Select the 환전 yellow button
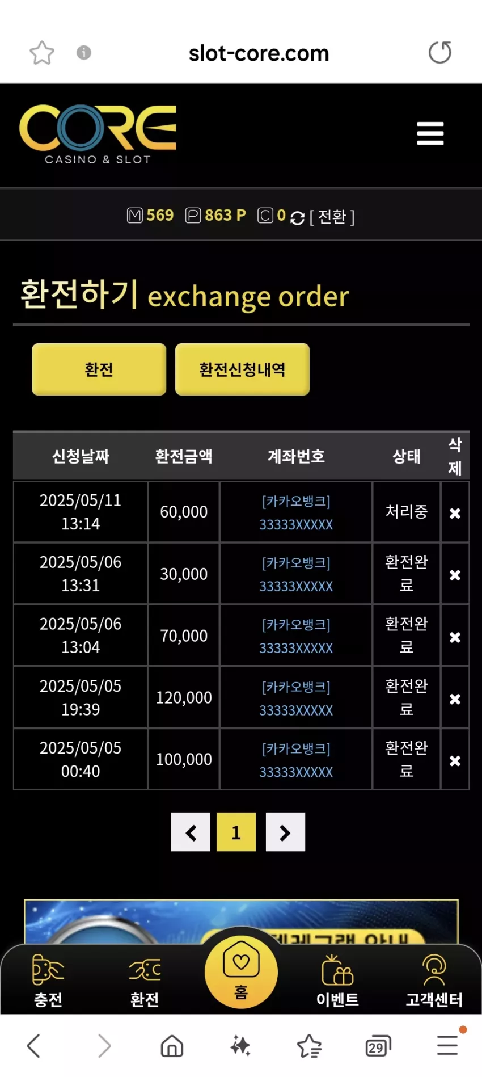This screenshot has width=482, height=1077. [x=99, y=369]
